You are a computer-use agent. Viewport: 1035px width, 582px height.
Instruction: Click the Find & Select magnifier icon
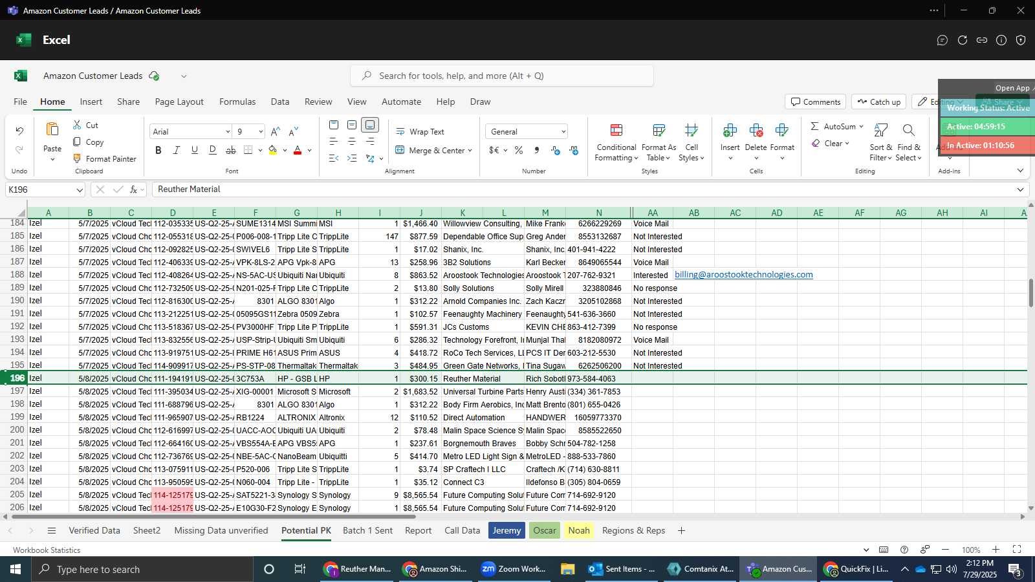coord(908,131)
